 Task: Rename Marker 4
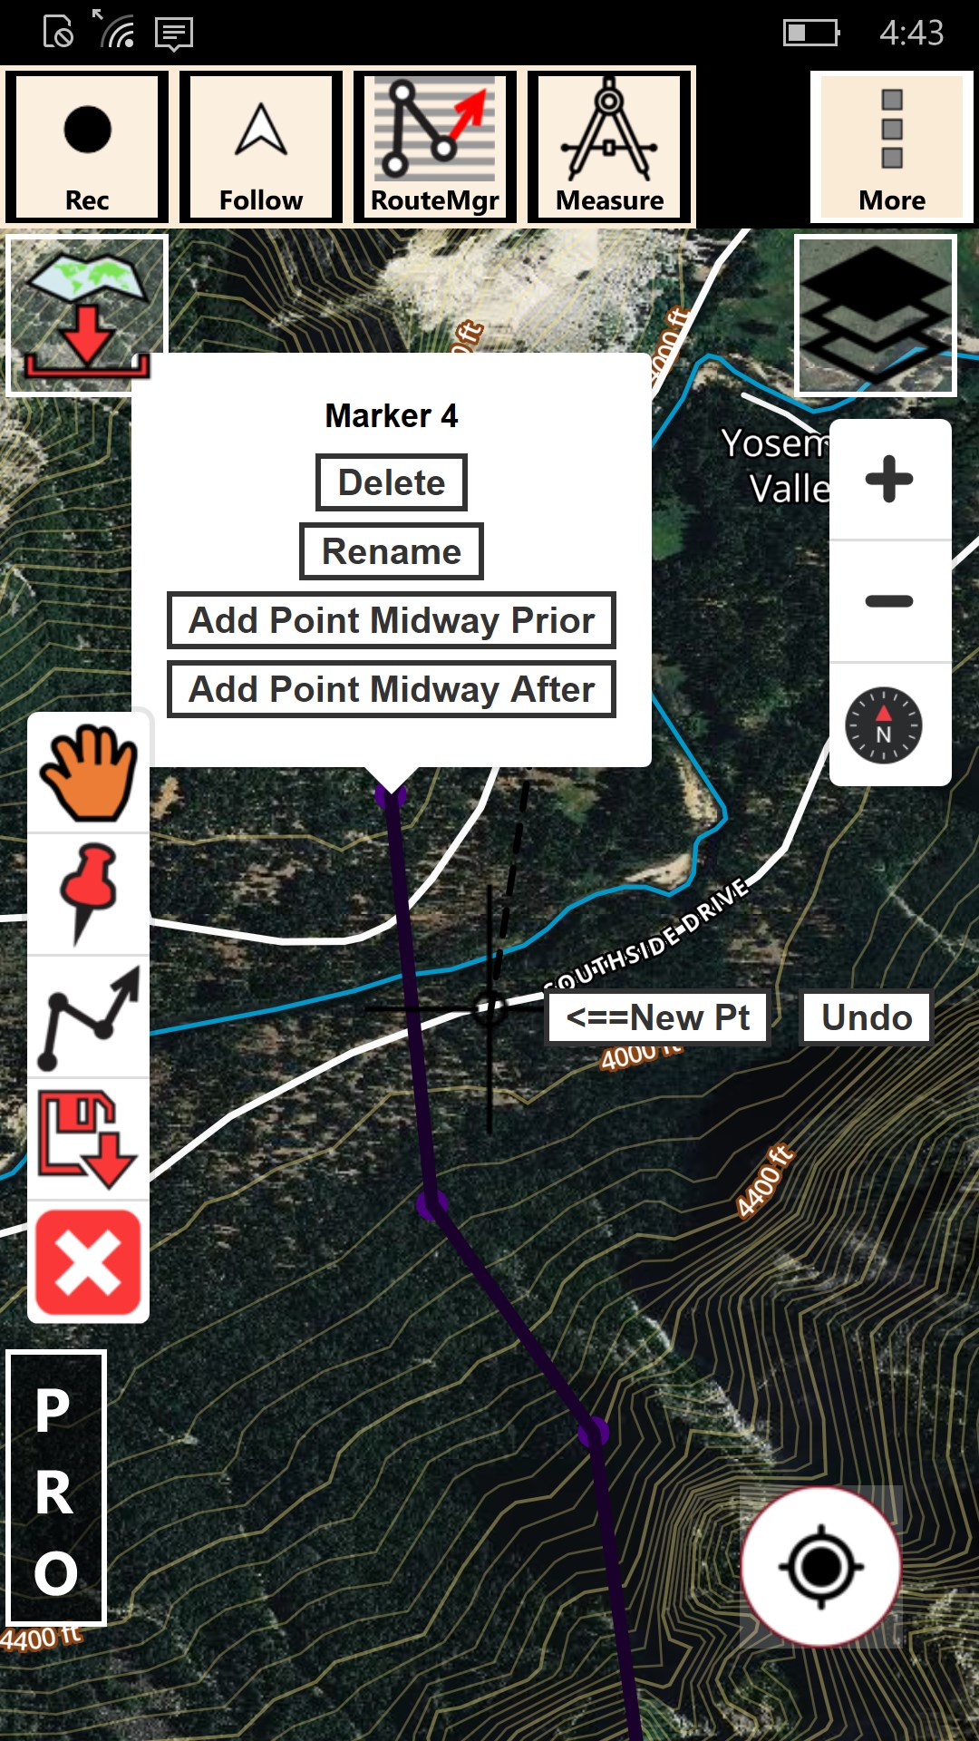click(392, 551)
